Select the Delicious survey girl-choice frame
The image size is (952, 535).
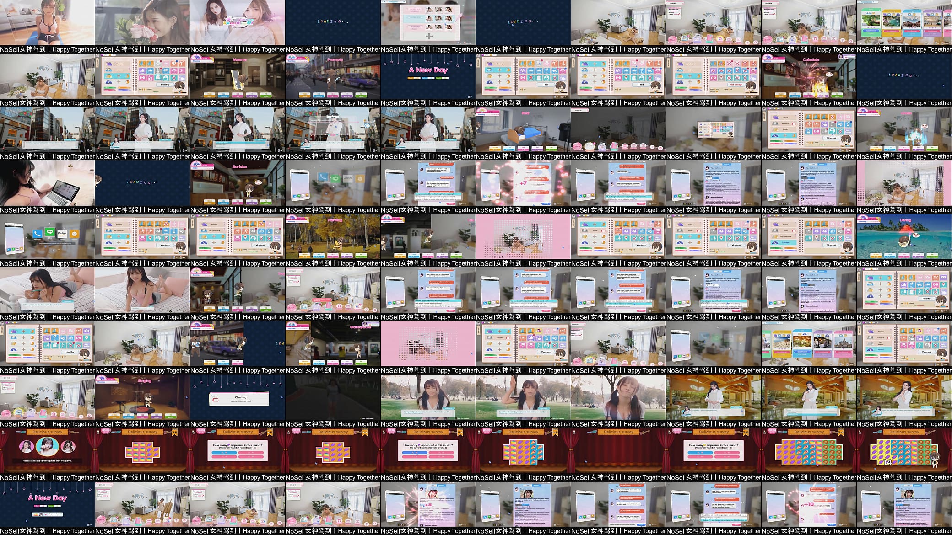point(47,450)
